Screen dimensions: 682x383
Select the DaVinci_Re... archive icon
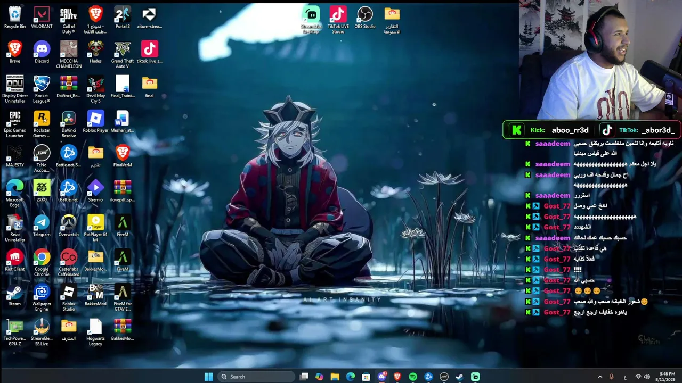[69, 87]
